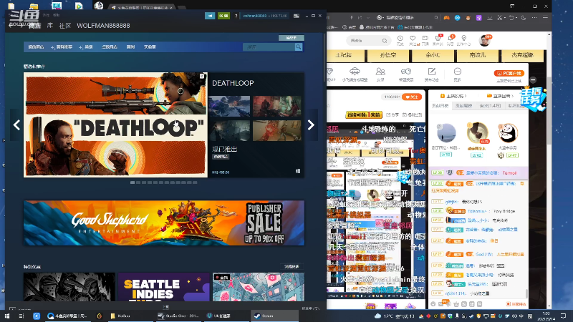Viewport: 573px width, 322px height.
Task: Open the browser hamburger main menu
Action: pos(545,17)
